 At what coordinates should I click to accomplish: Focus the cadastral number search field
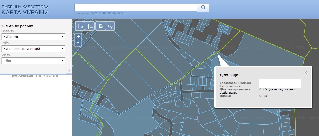(136, 7)
